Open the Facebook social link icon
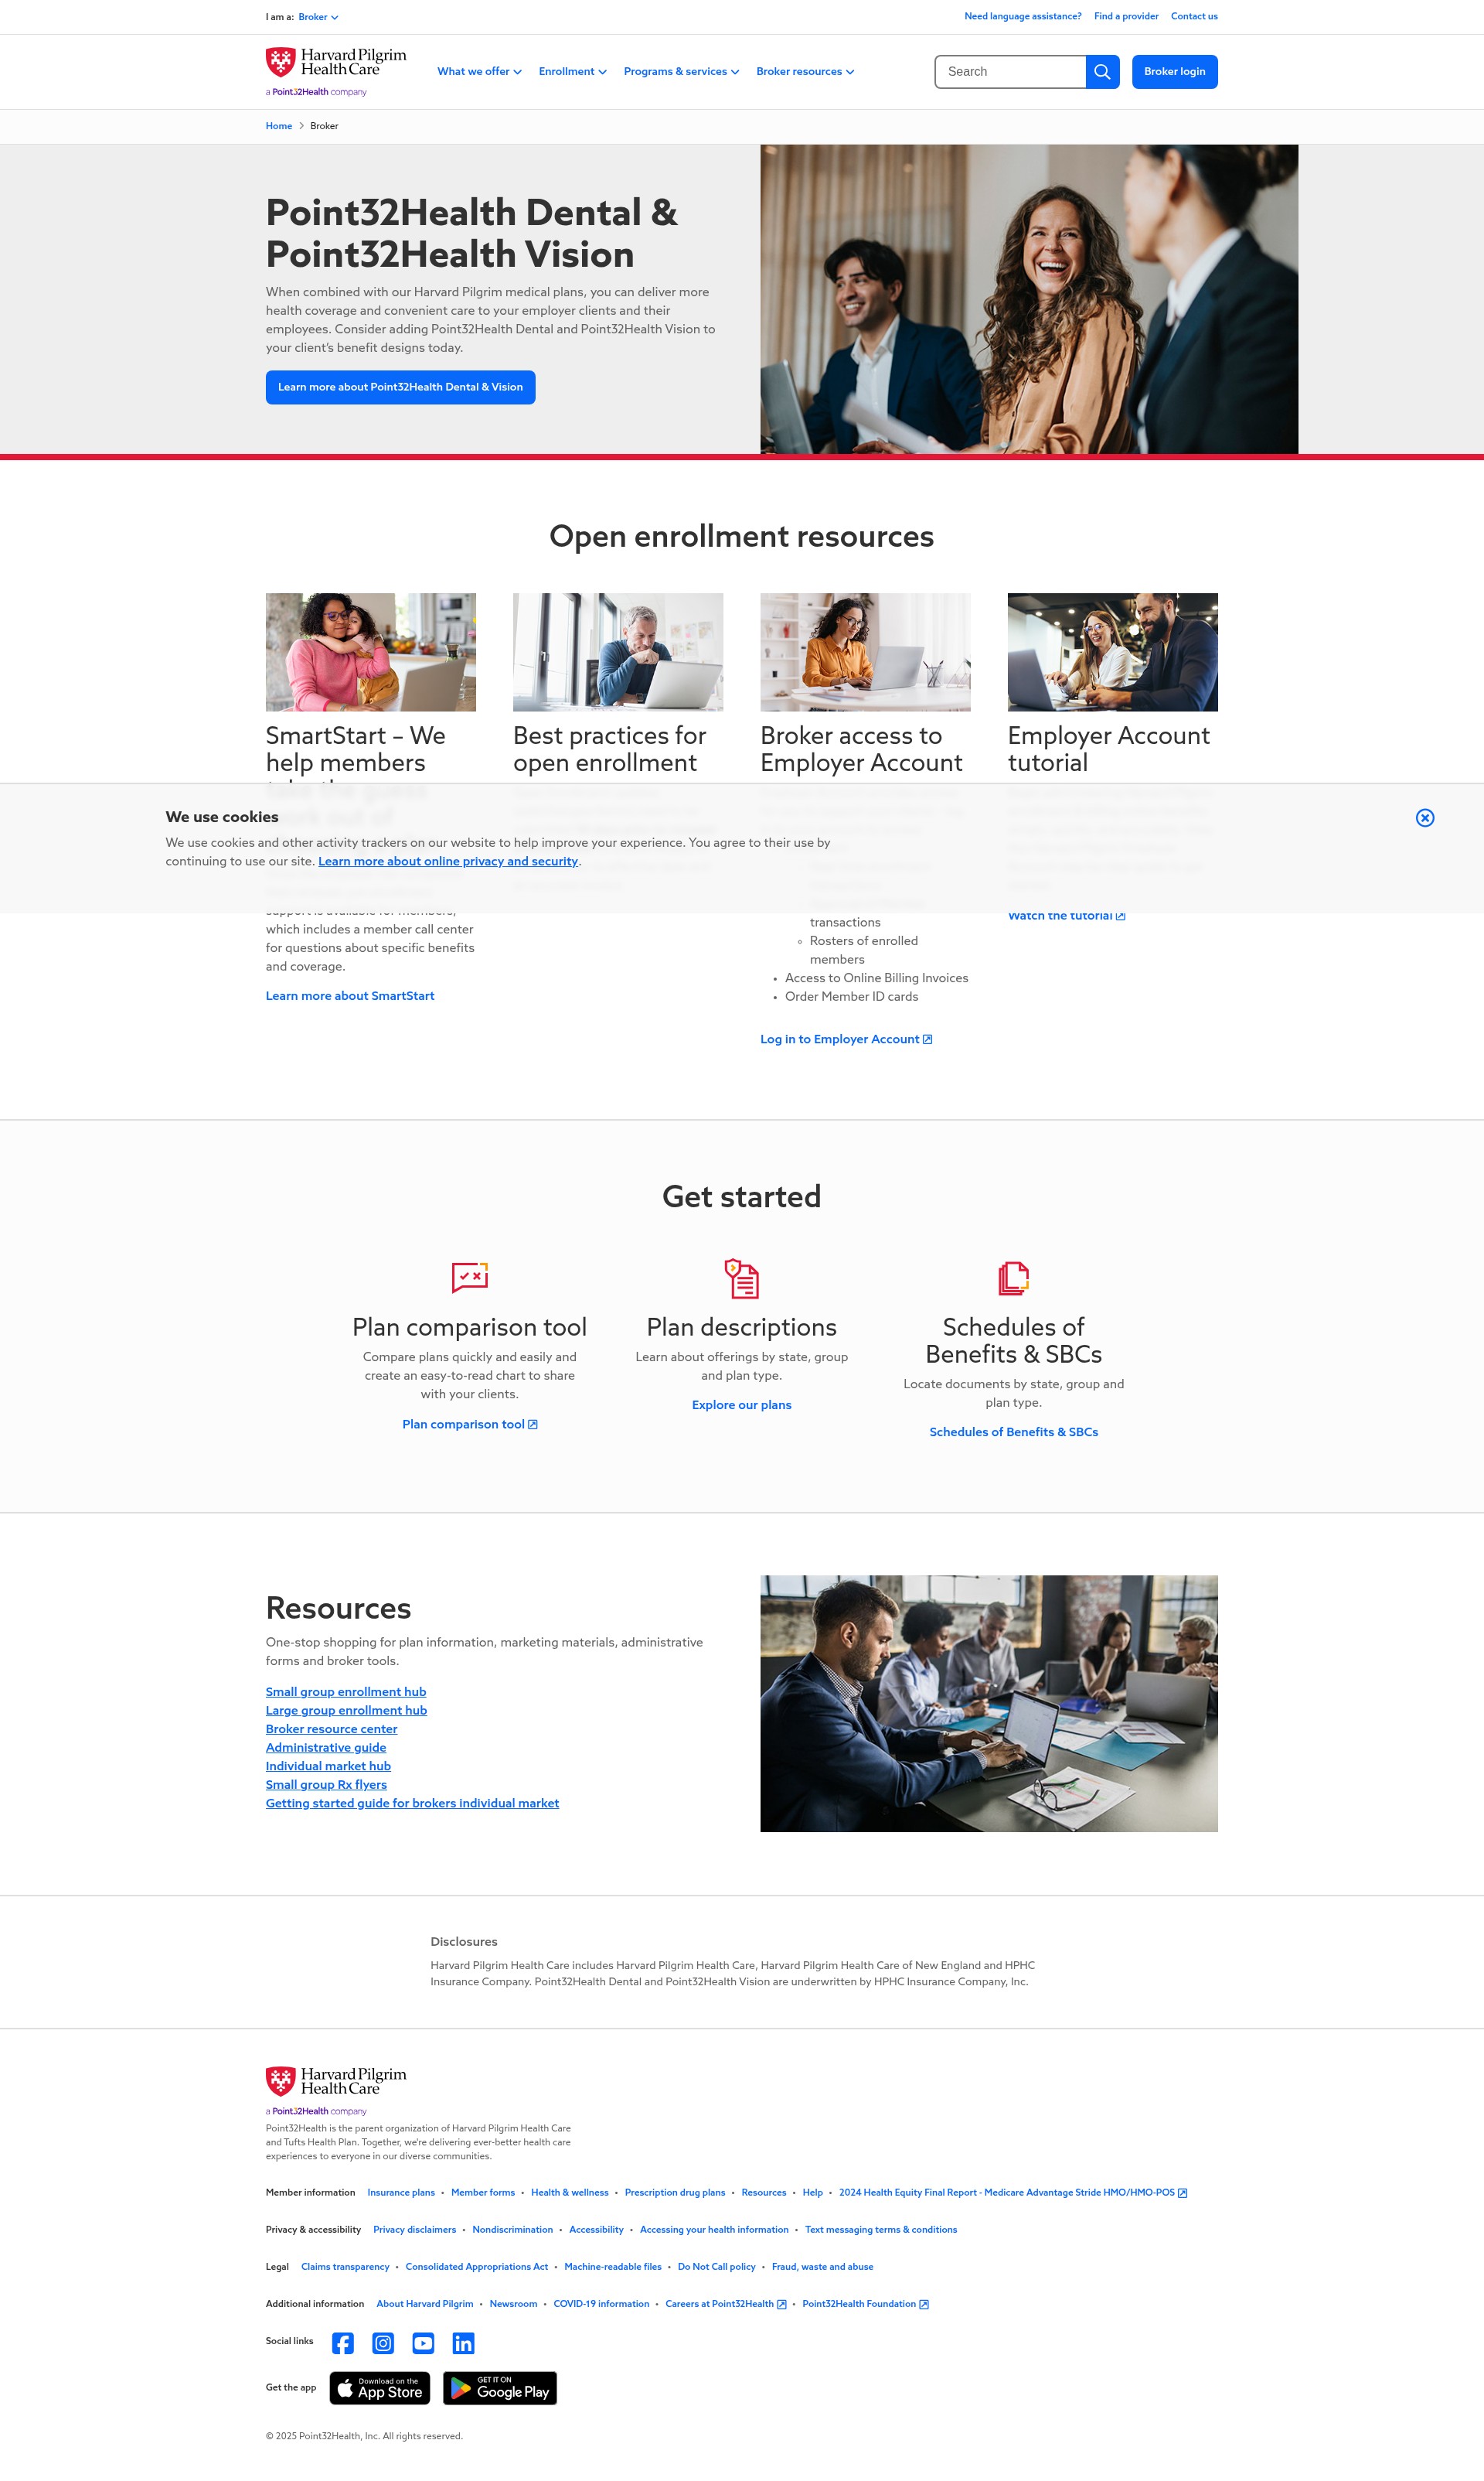1484x2481 pixels. [x=343, y=2343]
